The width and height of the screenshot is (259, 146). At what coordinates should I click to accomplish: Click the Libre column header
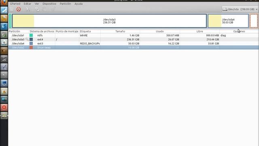coord(200,31)
